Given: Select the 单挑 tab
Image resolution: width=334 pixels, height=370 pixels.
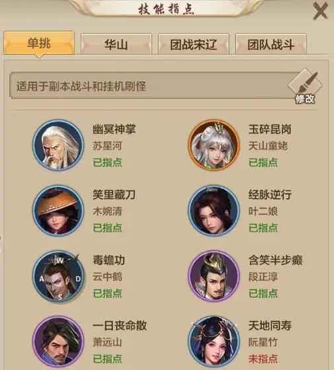Looking at the screenshot, I should [x=39, y=43].
